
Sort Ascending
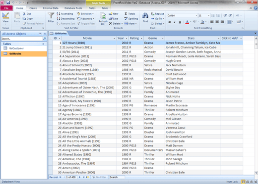pyautogui.click(x=64, y=14)
